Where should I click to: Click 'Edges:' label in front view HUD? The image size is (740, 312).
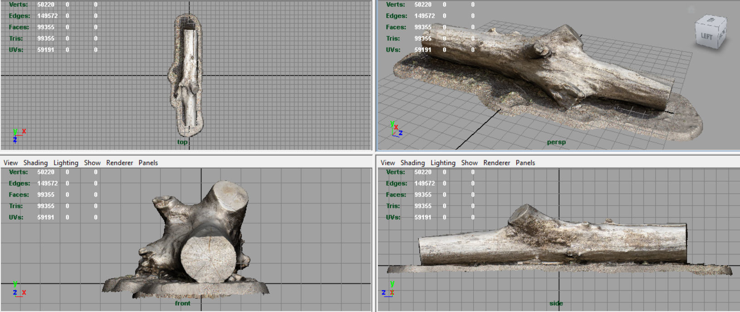click(20, 183)
